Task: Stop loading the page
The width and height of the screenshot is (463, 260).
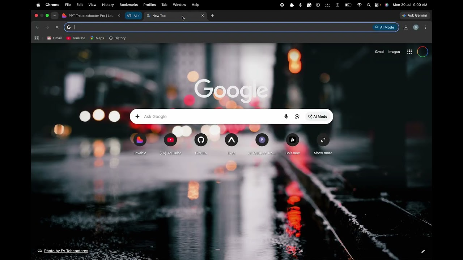Action: [57, 27]
